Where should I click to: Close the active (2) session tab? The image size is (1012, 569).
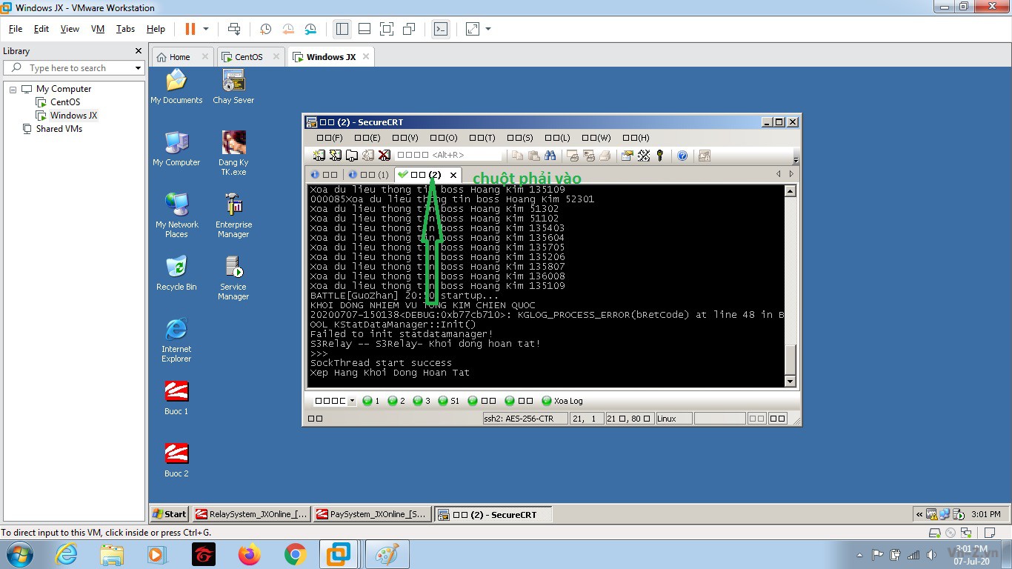pyautogui.click(x=453, y=175)
